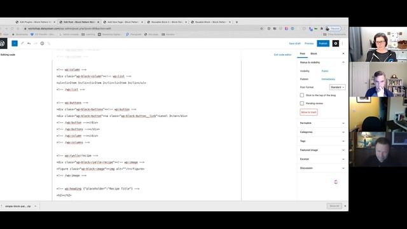
Task: Click the Preview button
Action: pos(309,43)
